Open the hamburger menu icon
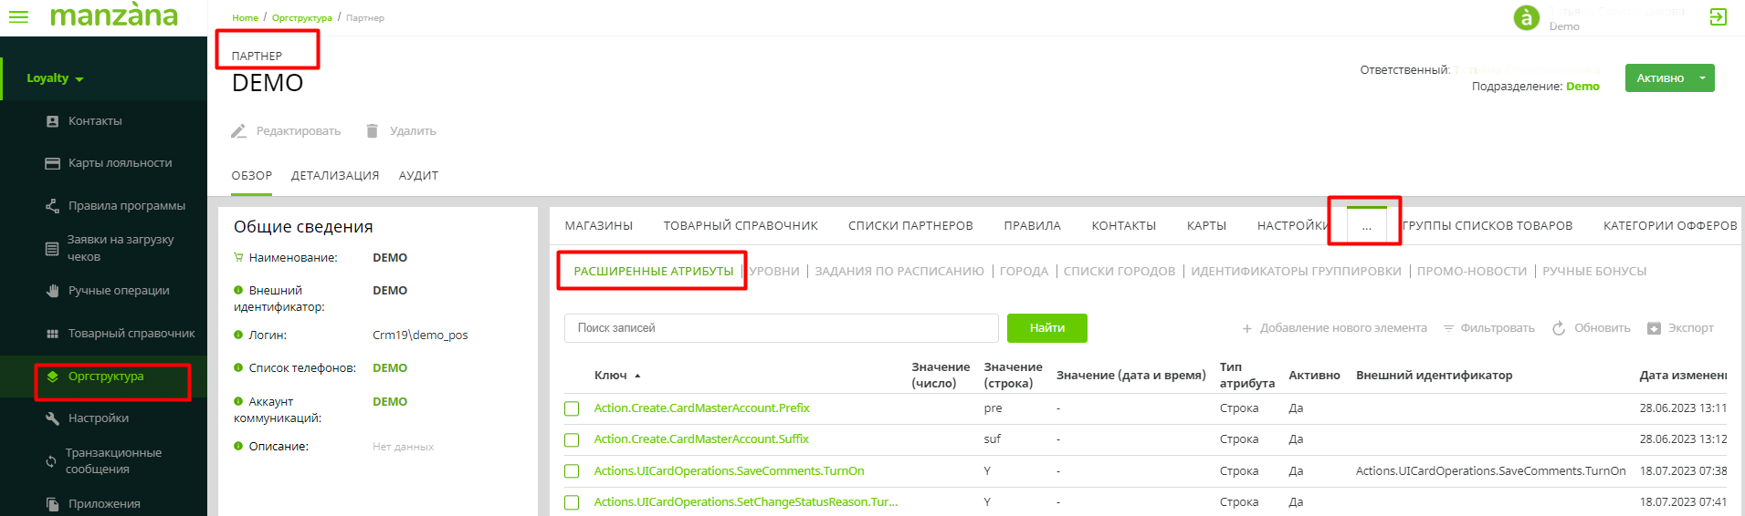 coord(18,16)
